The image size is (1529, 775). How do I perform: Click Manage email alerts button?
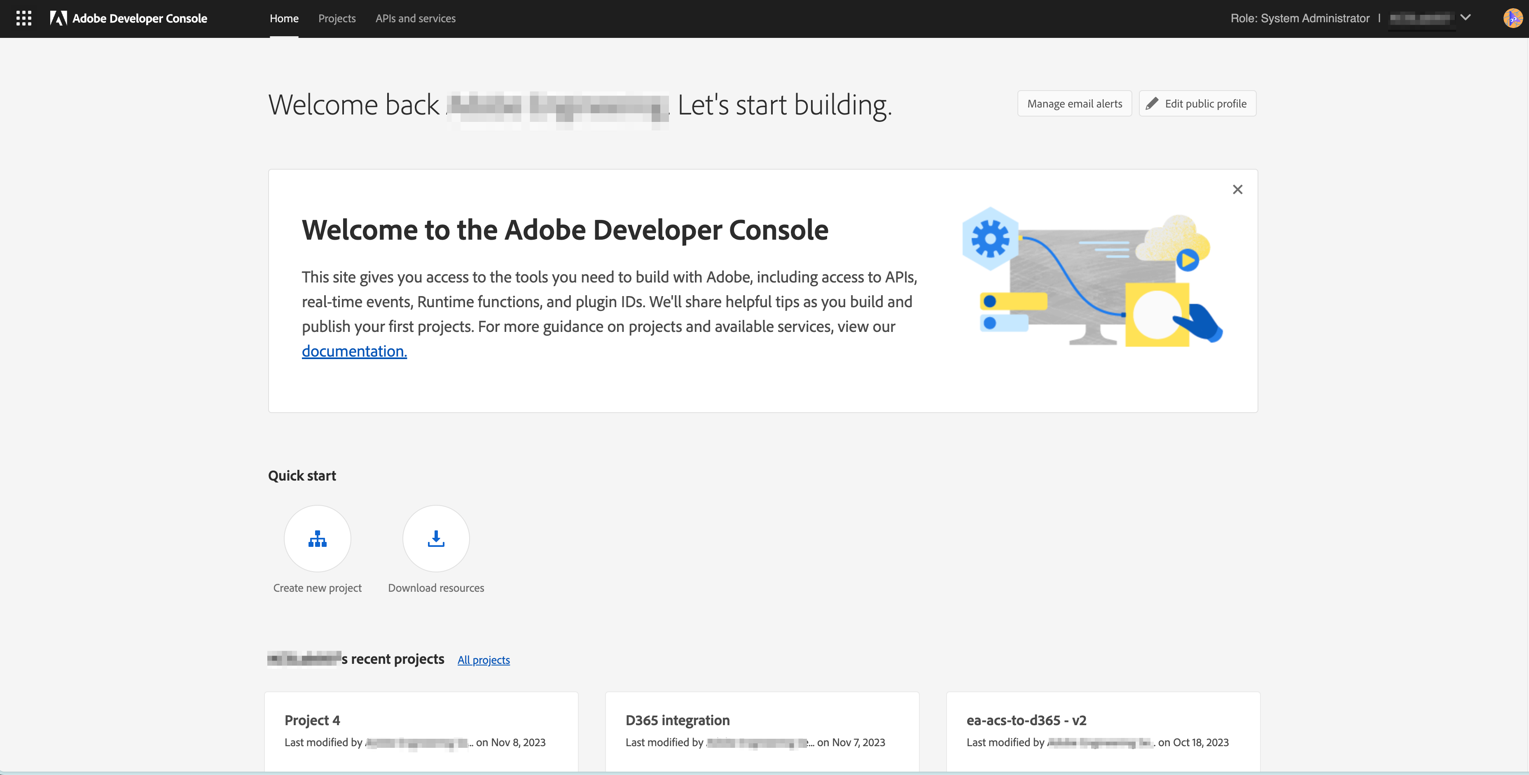click(1074, 104)
